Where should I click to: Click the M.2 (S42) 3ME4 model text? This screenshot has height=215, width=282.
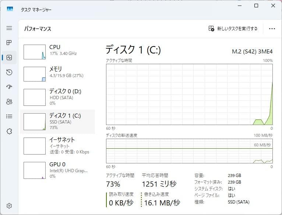point(252,52)
